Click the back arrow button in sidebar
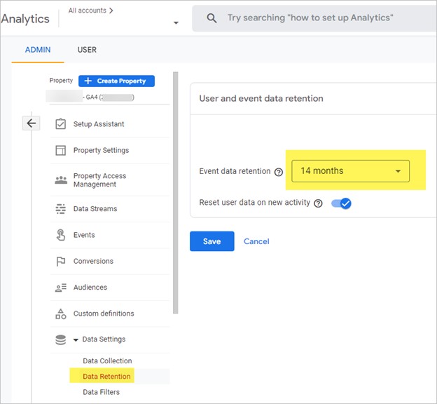Image resolution: width=437 pixels, height=404 pixels. (x=32, y=123)
